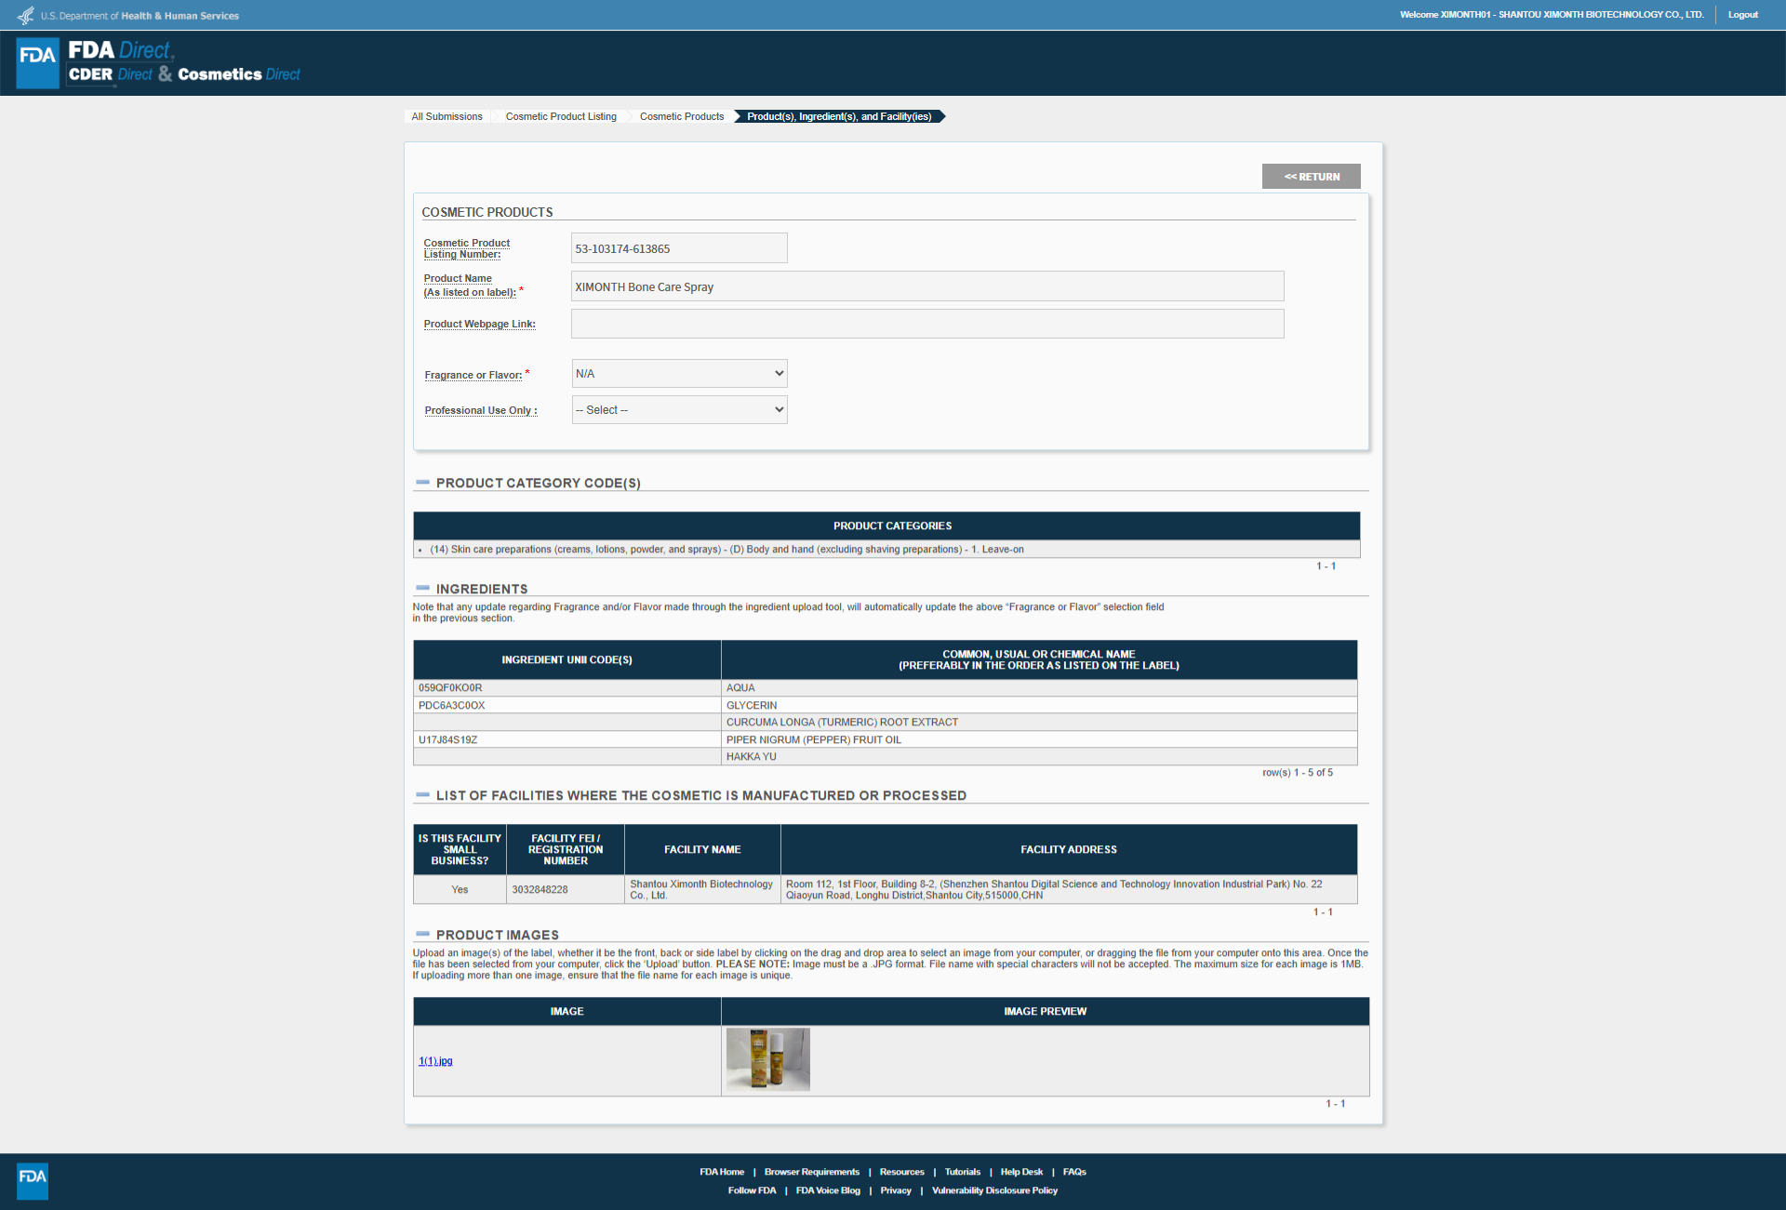Click the FDA logo in the header
1786x1210 pixels.
(x=38, y=63)
